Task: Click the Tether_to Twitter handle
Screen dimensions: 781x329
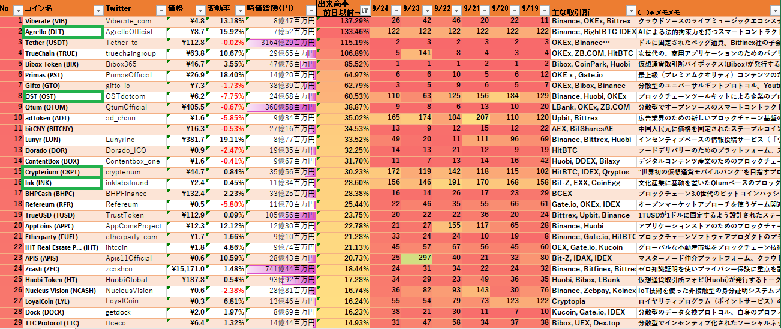Action: coord(122,43)
